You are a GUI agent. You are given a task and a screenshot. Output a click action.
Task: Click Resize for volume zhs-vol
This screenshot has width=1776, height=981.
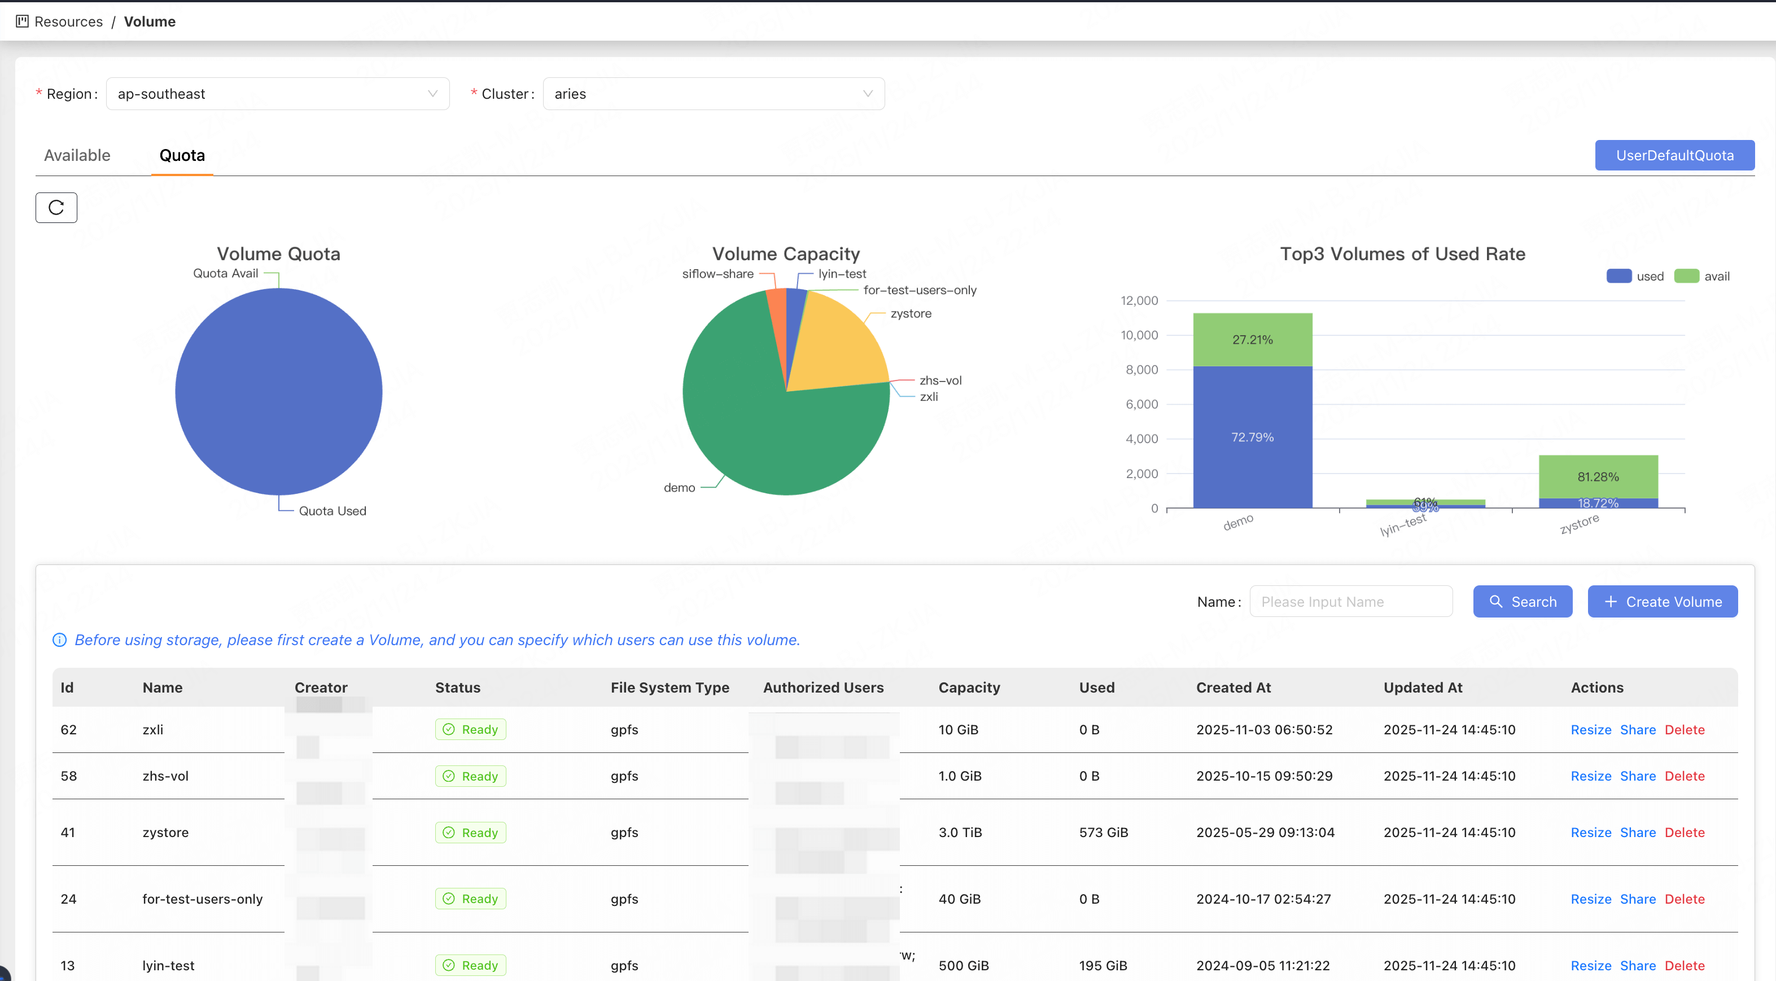coord(1590,776)
